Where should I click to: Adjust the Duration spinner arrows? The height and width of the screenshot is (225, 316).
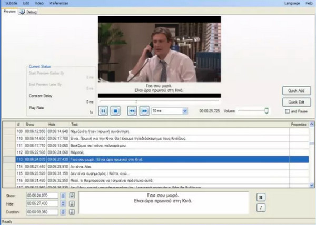point(63,212)
